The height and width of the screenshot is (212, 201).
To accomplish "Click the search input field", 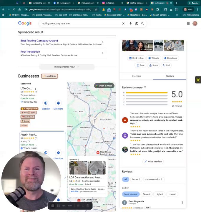I will (81, 24).
